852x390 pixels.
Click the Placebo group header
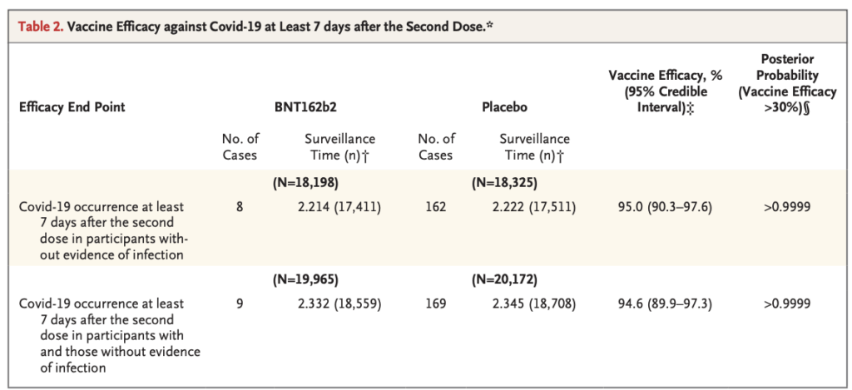pos(504,107)
